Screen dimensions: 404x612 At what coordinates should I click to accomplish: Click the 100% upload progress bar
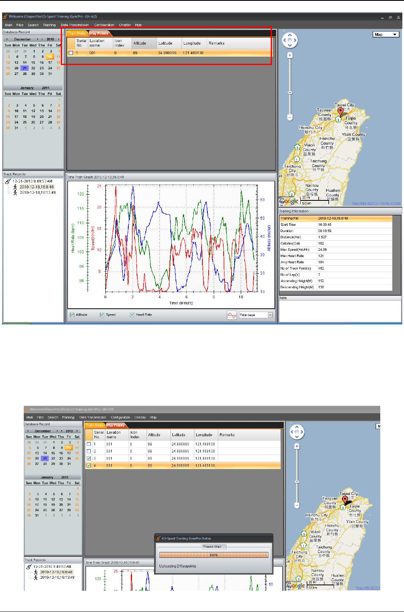click(x=214, y=555)
